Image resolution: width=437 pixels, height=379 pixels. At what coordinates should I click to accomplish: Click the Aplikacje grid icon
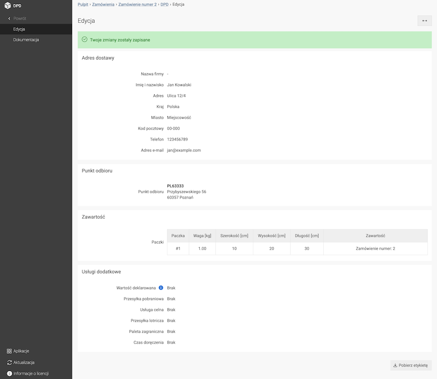(9, 351)
